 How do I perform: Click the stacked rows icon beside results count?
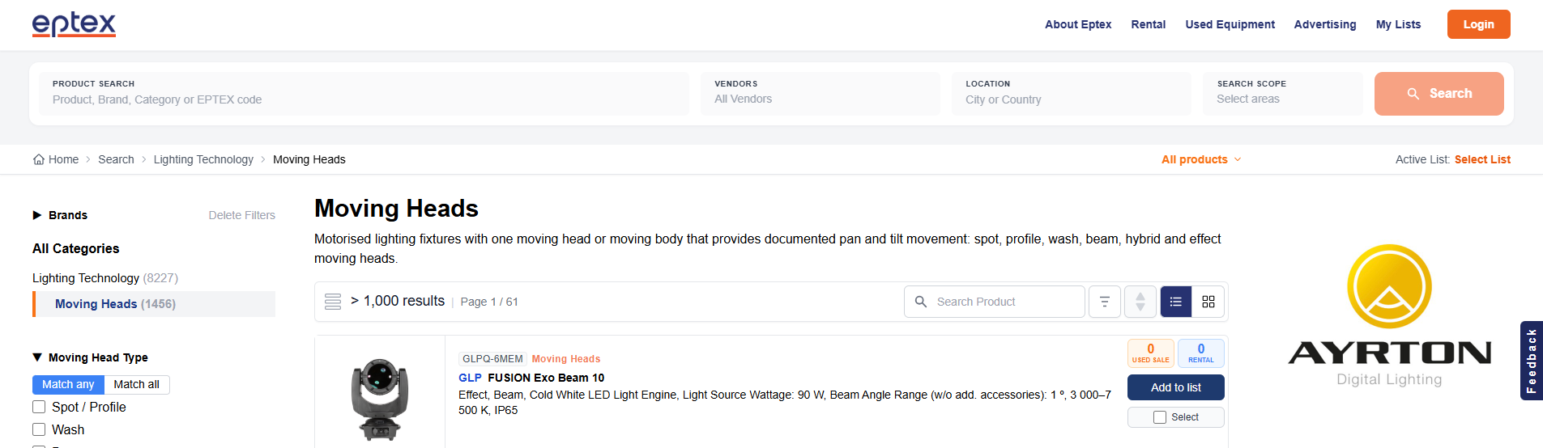coord(333,302)
